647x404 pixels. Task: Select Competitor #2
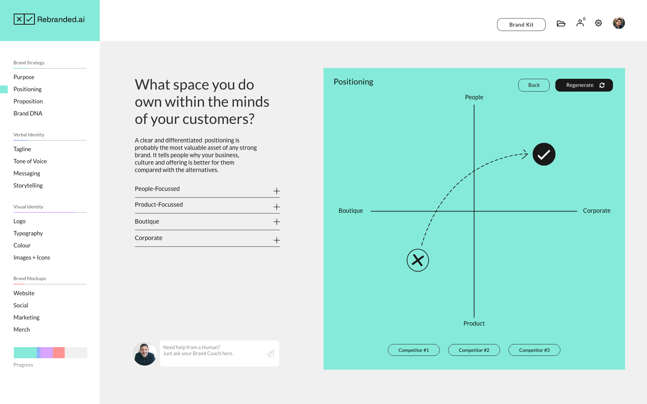coord(474,350)
